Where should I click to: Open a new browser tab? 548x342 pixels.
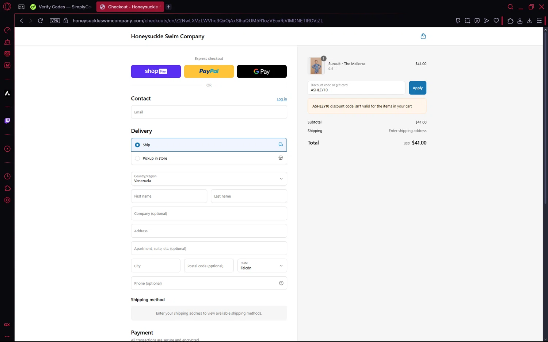(168, 7)
